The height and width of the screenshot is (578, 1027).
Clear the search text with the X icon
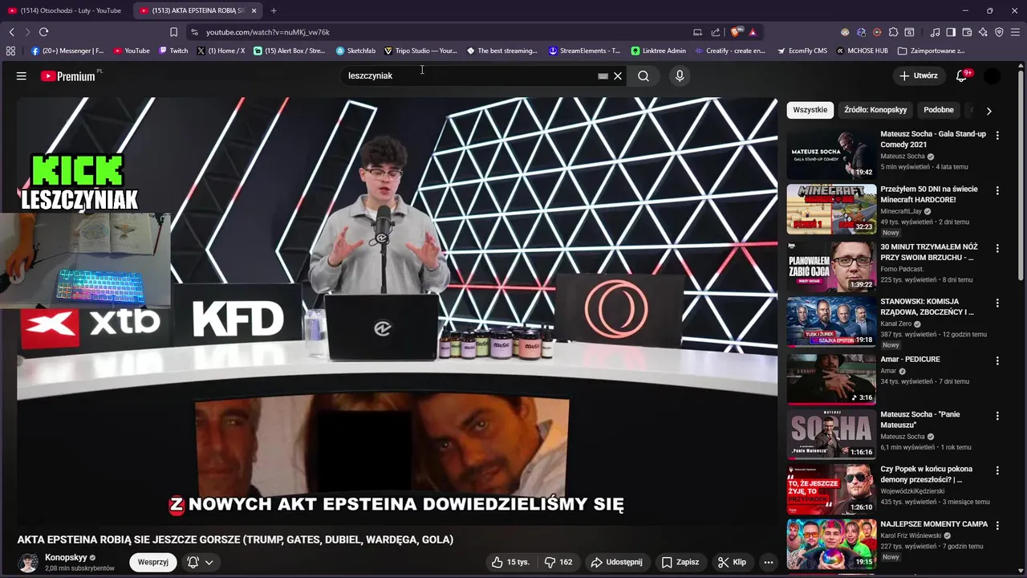pos(618,75)
